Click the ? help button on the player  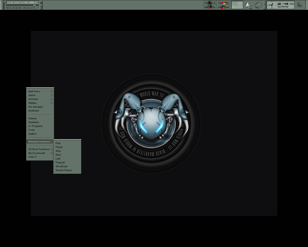click(41, 7)
